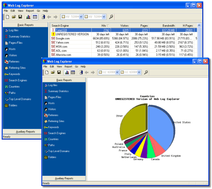Open Summary Statistics in back window sidebar

tap(17, 37)
